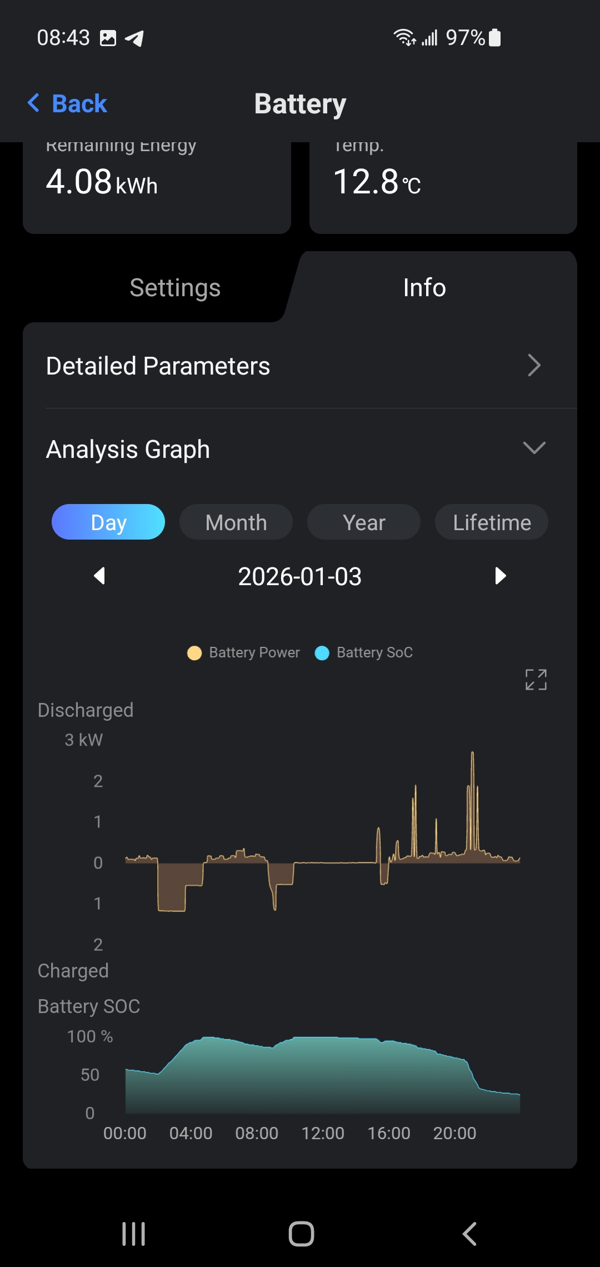
Task: Switch to the Settings tab
Action: point(175,288)
